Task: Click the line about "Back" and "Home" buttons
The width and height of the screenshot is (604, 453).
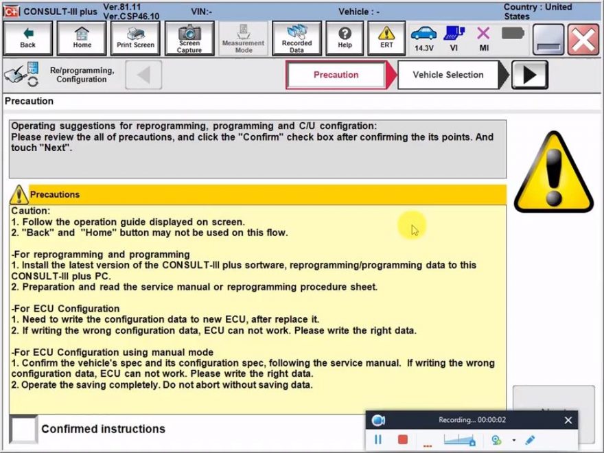Action: point(150,233)
